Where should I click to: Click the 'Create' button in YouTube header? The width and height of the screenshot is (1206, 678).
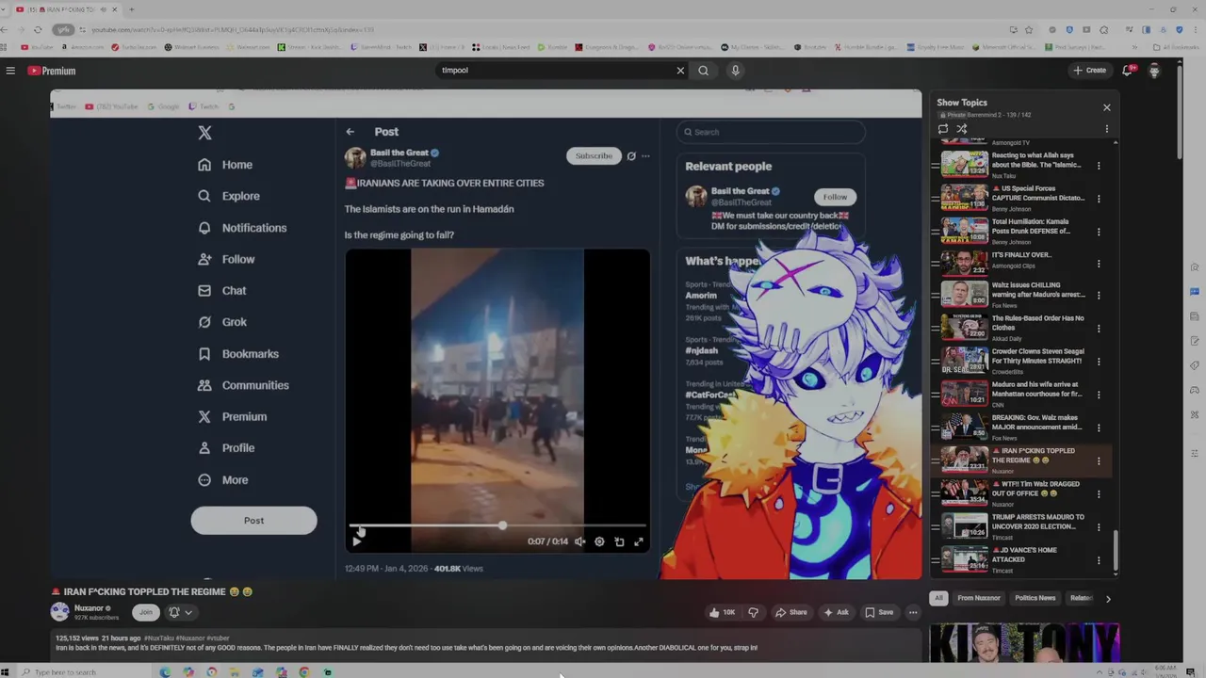pos(1089,71)
